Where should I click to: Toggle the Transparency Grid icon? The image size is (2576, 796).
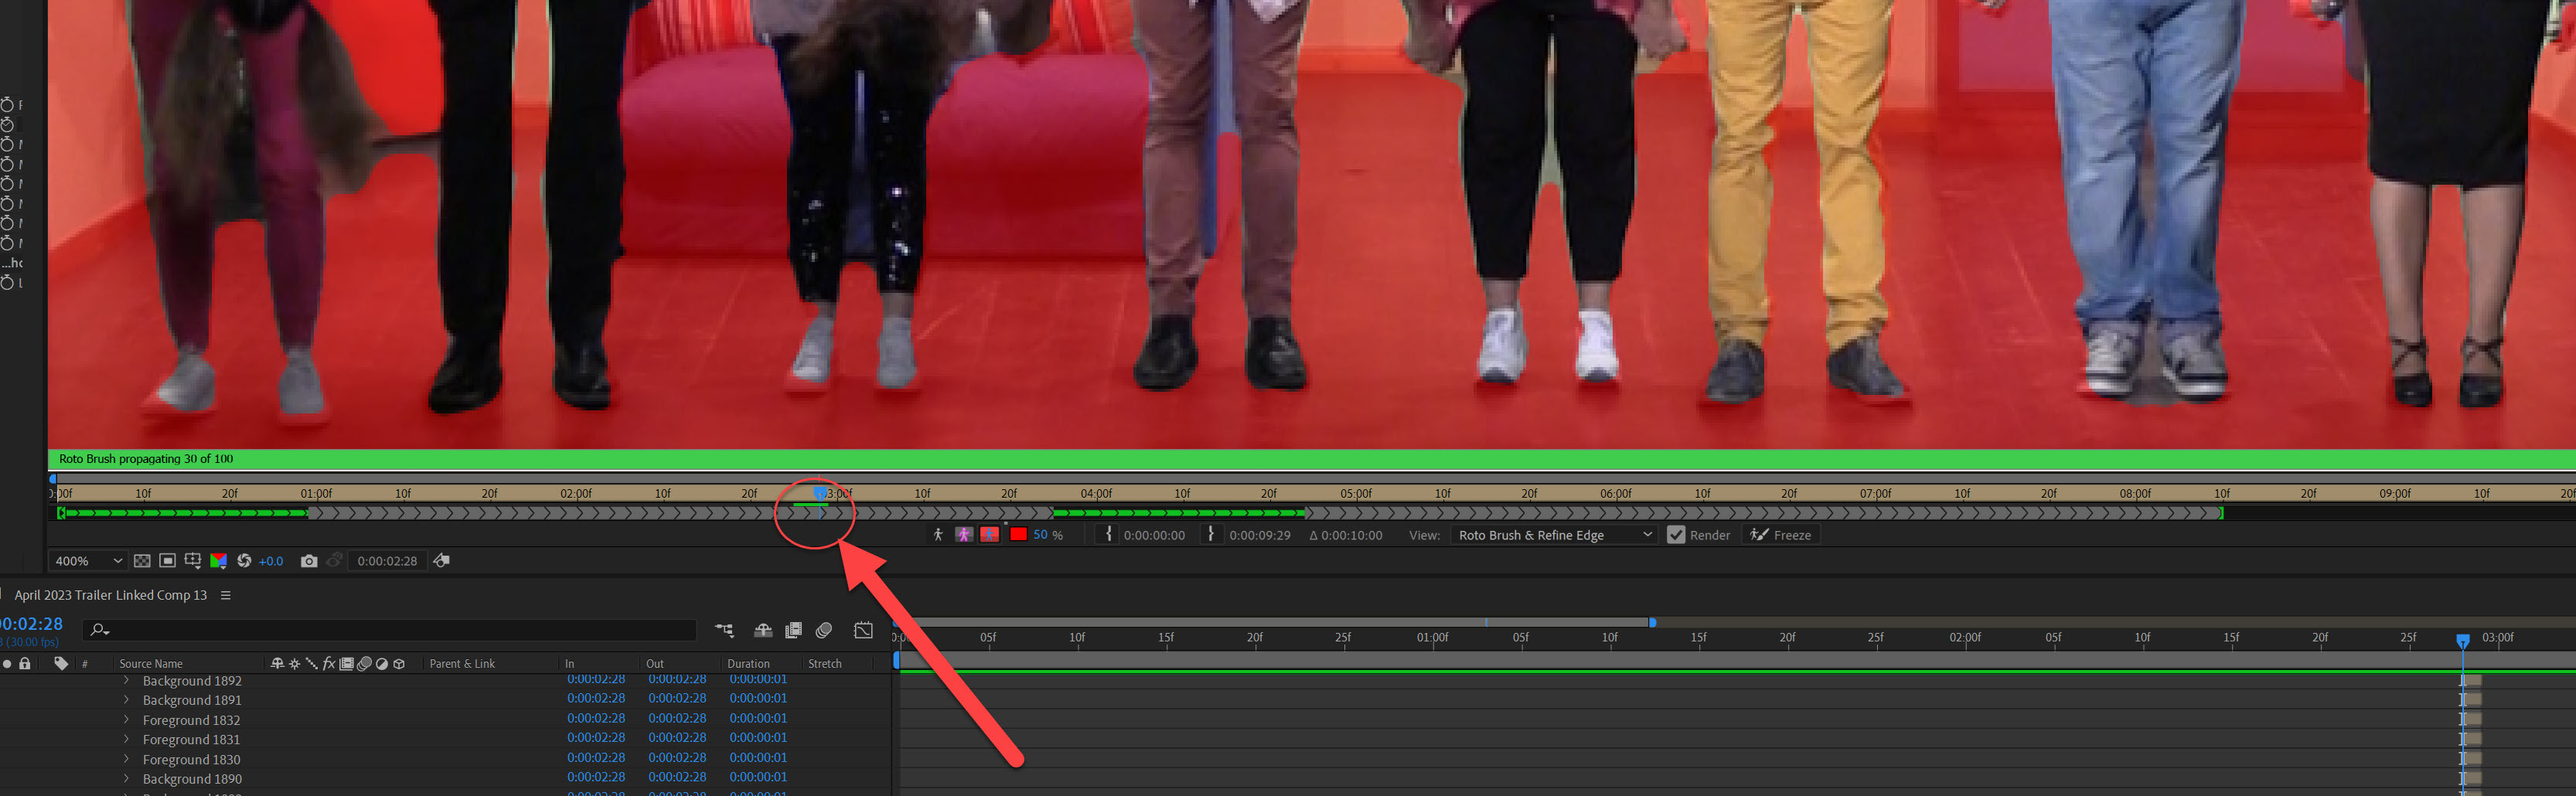click(x=142, y=561)
